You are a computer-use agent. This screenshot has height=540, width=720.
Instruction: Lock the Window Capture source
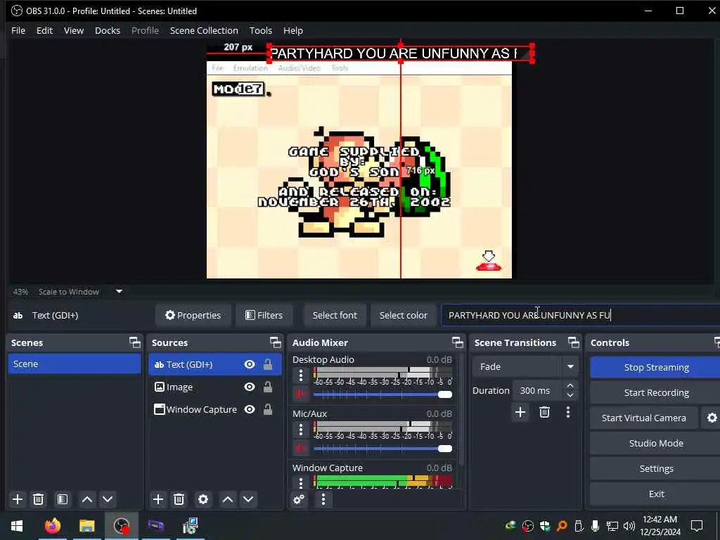click(268, 409)
